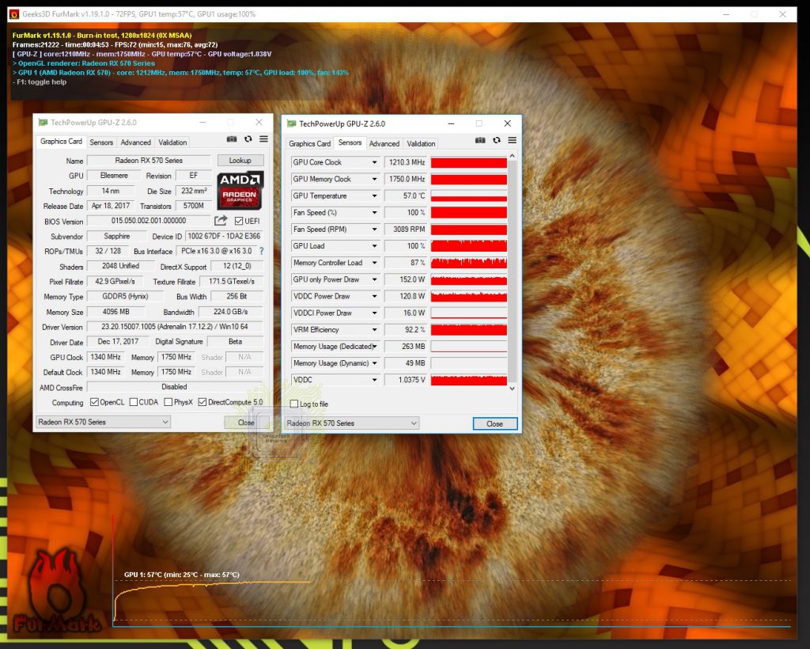Screen dimensions: 810x649
Task: Enable the Log to file checkbox
Action: tap(294, 404)
